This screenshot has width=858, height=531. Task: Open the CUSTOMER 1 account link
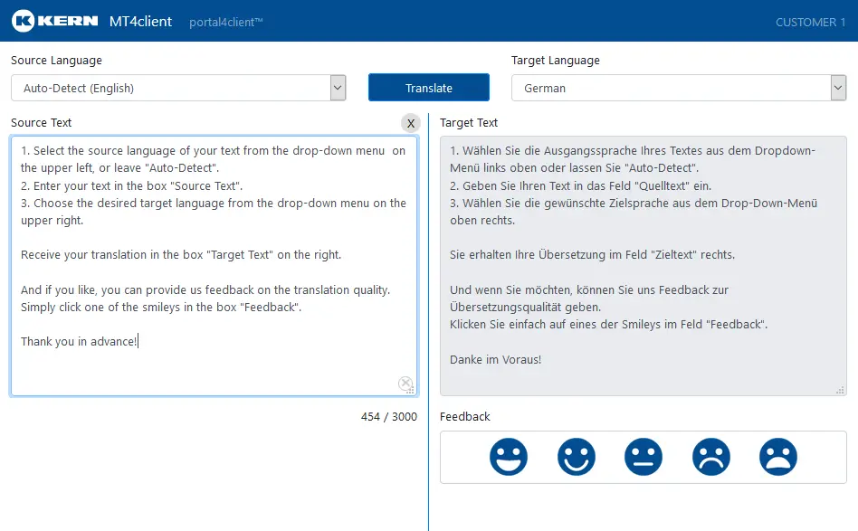coord(810,22)
